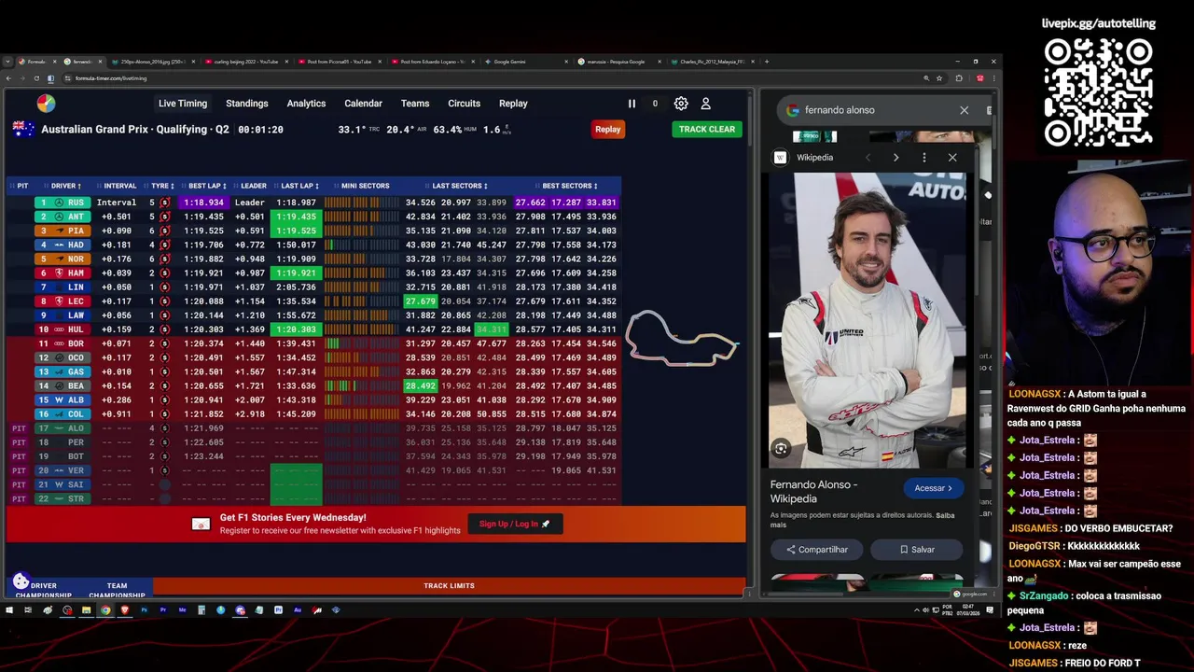This screenshot has height=672, width=1194.
Task: Click the newsletter envelope icon in banner
Action: 201,524
